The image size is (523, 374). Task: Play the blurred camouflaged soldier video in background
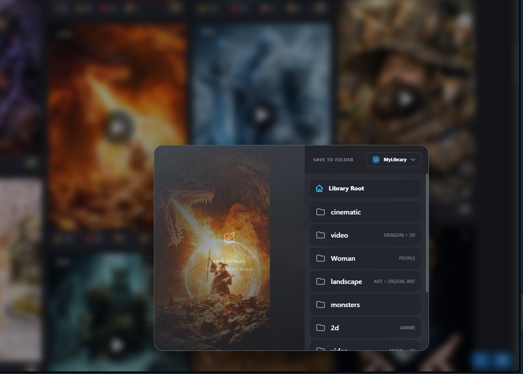click(405, 99)
